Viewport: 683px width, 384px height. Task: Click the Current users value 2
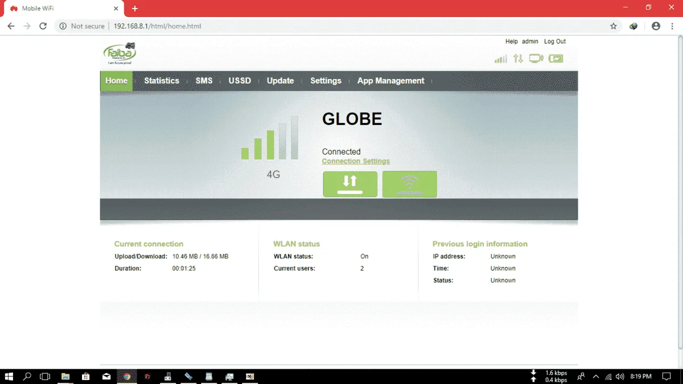pyautogui.click(x=362, y=269)
